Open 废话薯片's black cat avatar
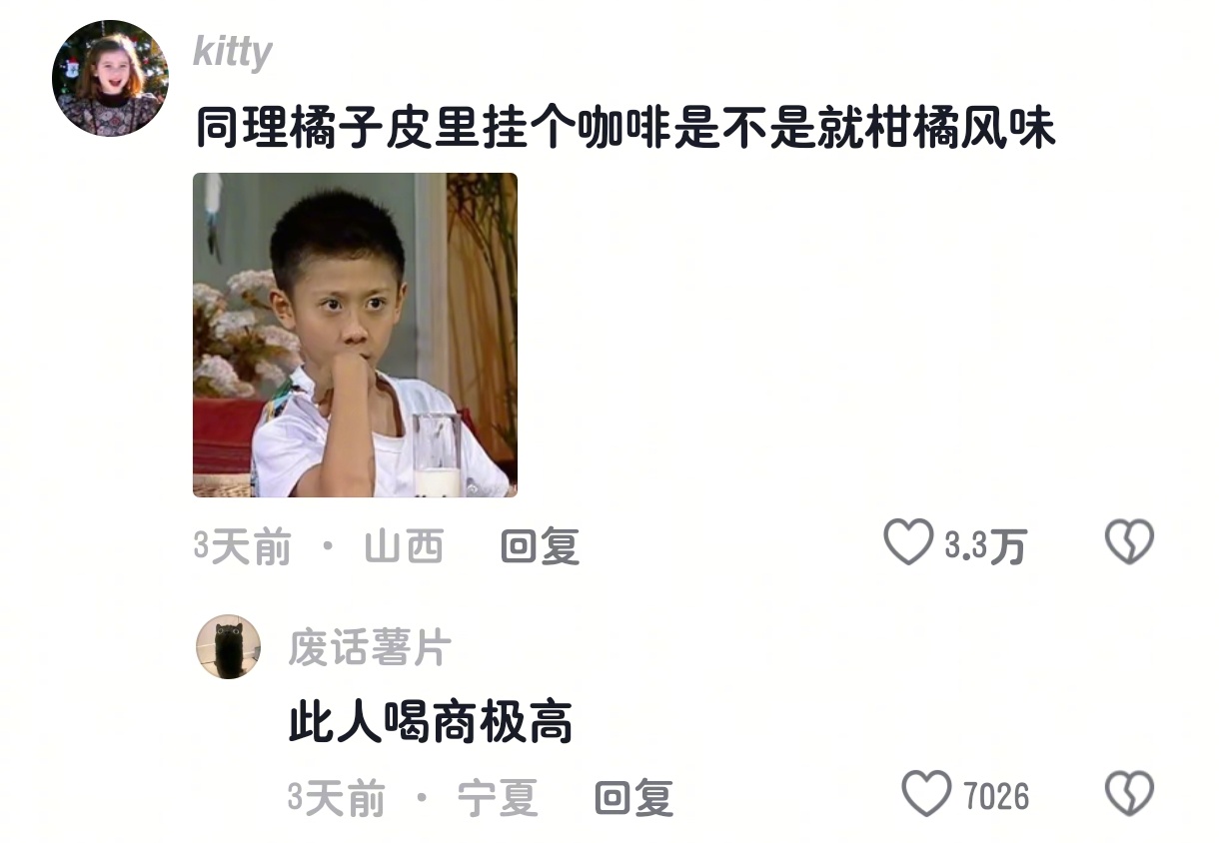The height and width of the screenshot is (843, 1219). (x=229, y=647)
